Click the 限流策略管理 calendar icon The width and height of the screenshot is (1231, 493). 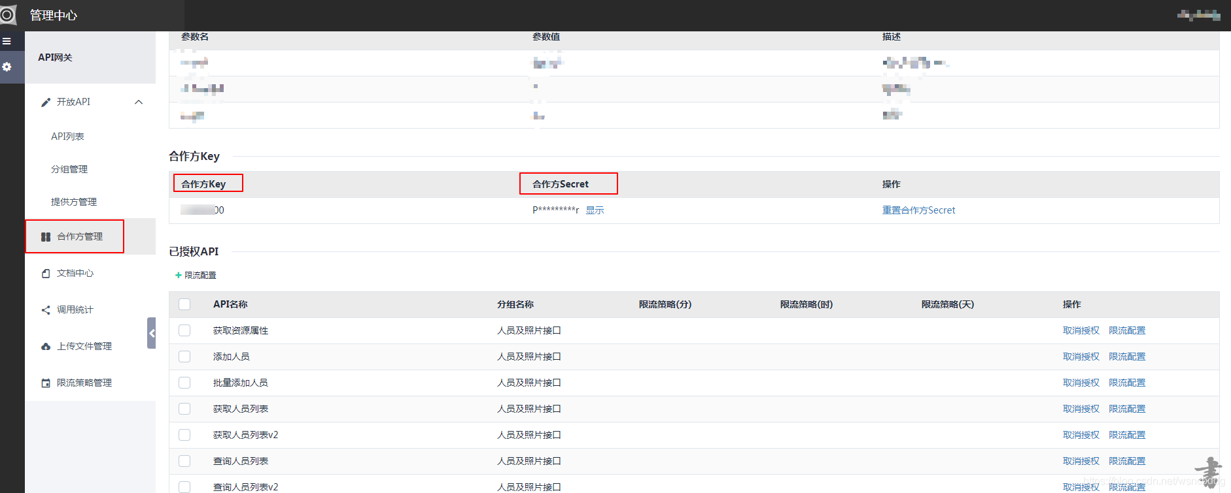[46, 383]
